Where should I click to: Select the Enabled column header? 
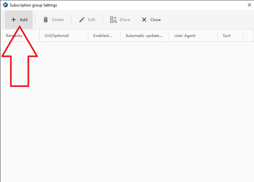(102, 36)
